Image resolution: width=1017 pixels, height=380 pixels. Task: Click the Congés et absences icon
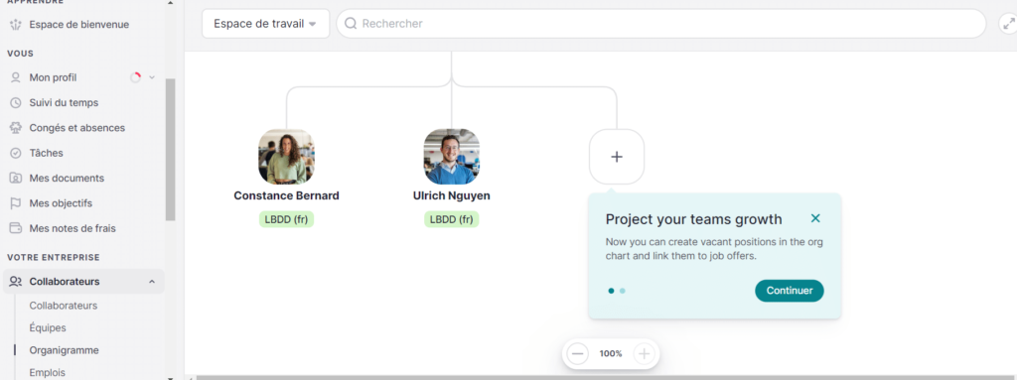pos(16,128)
